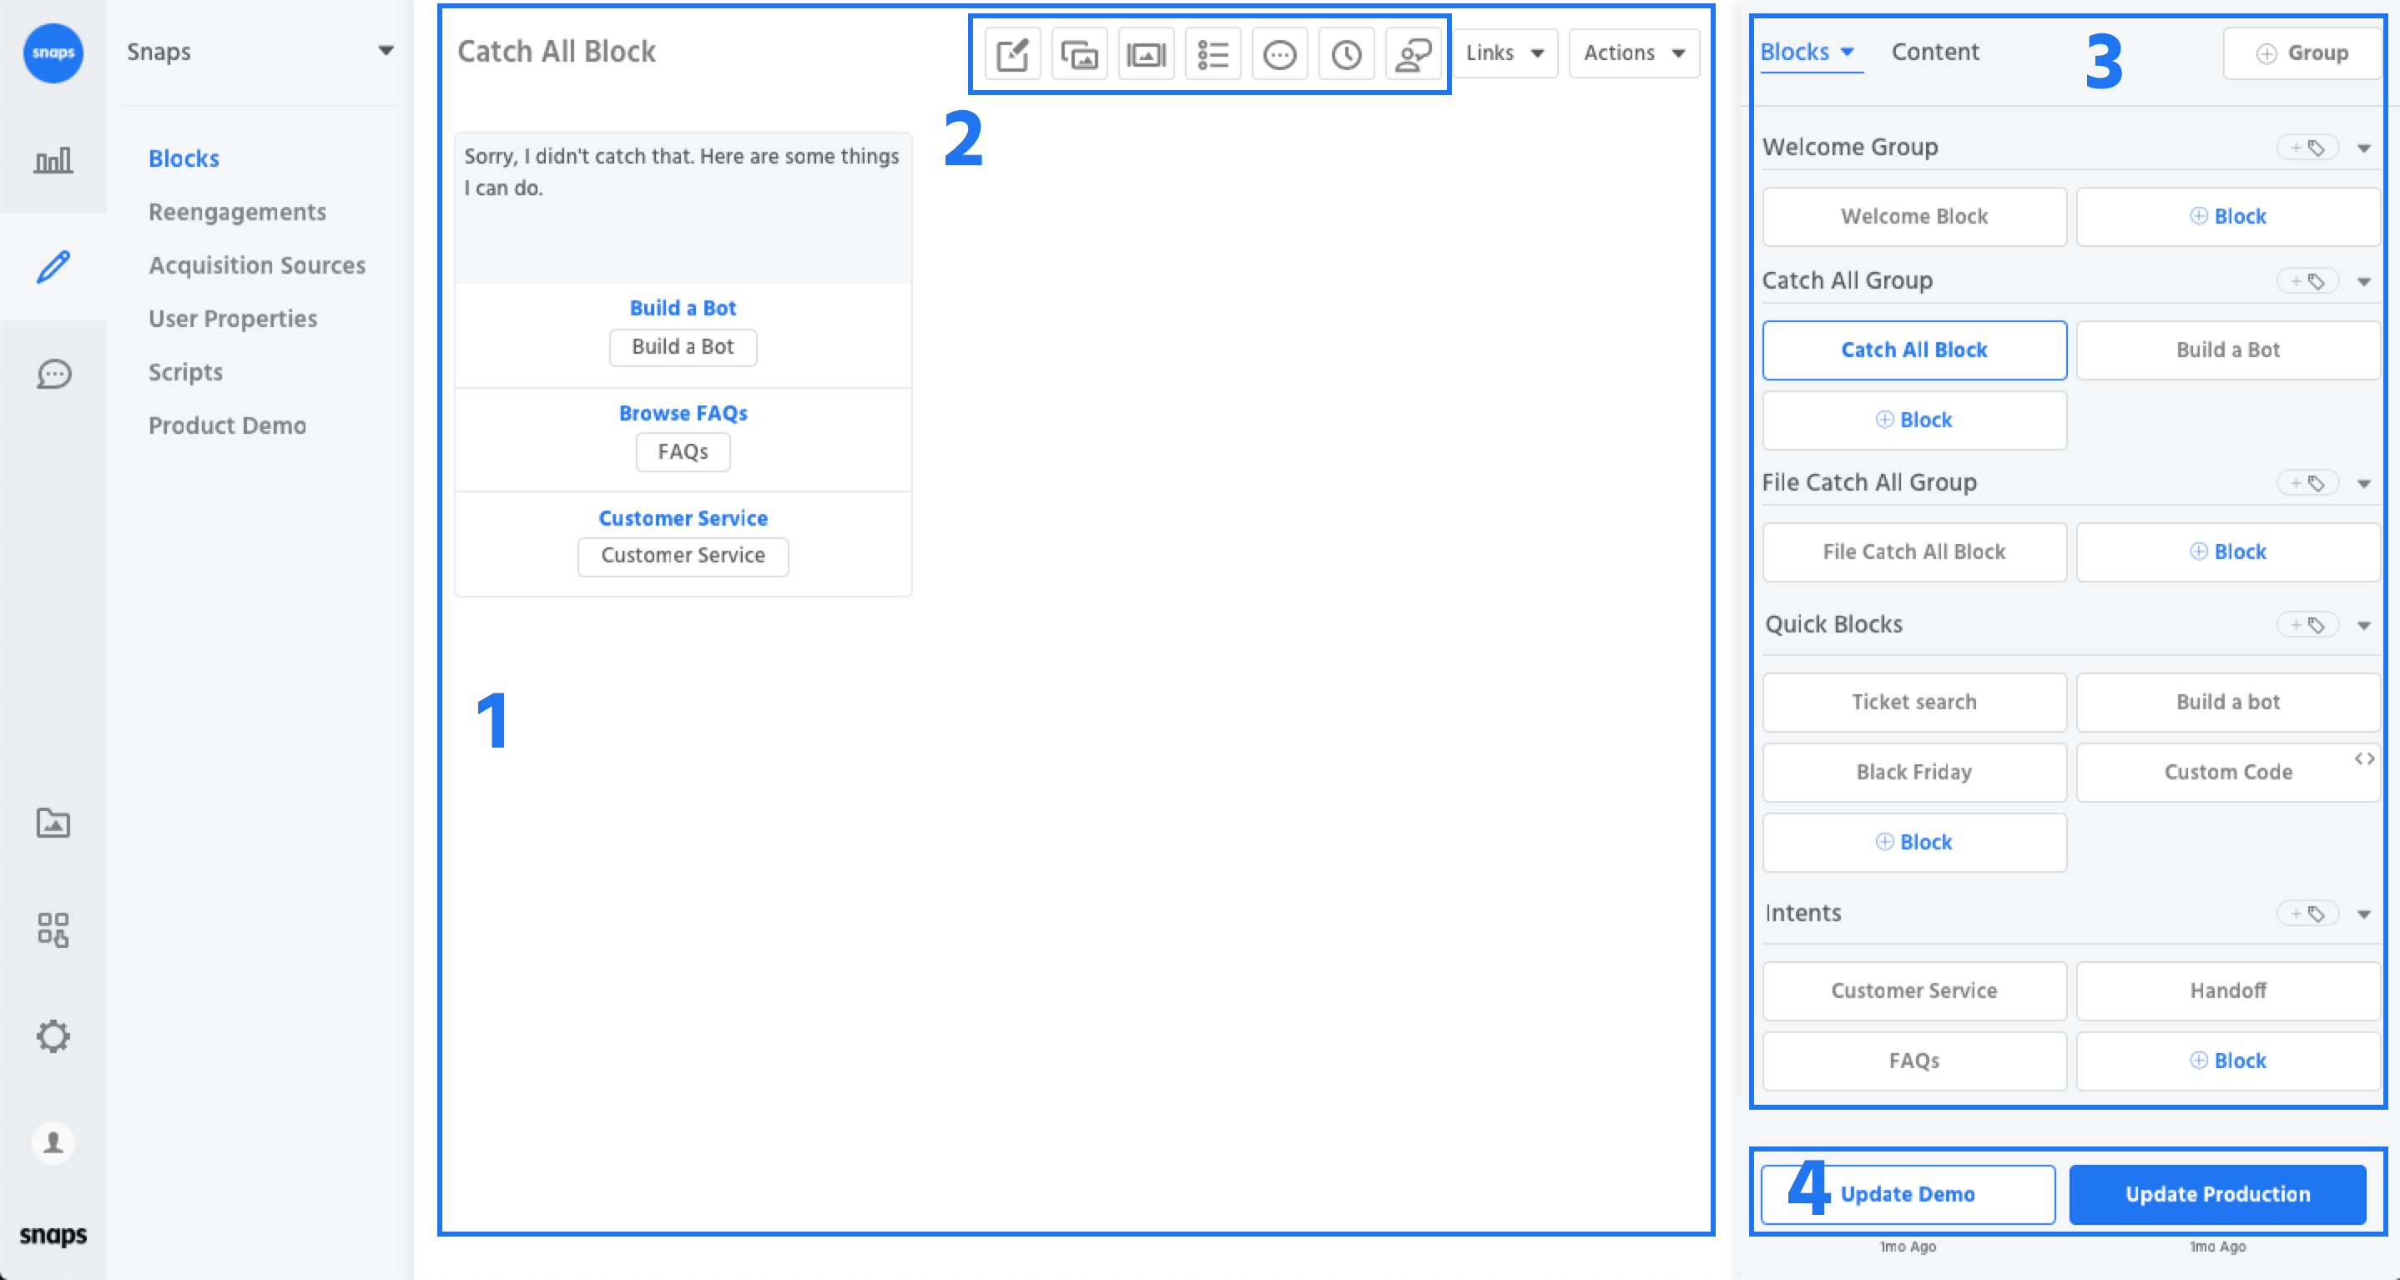The width and height of the screenshot is (2400, 1280).
Task: Open analytics bar chart sidebar icon
Action: pyautogui.click(x=53, y=160)
